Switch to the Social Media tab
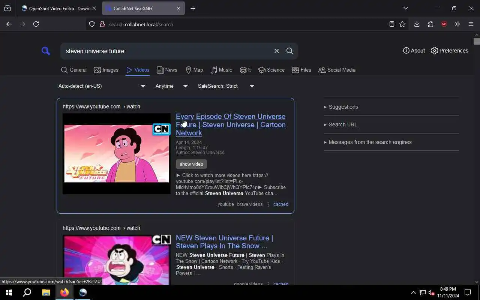This screenshot has width=480, height=300. coord(337,70)
